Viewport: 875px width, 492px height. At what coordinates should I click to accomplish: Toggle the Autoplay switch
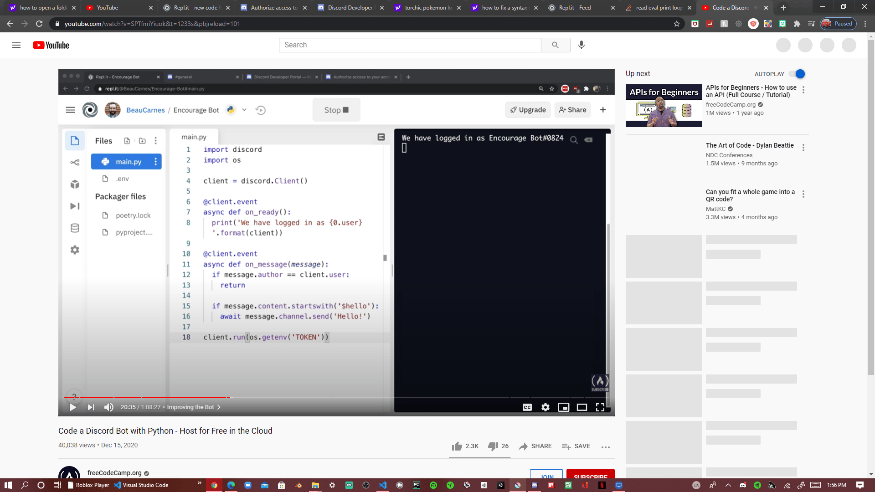[x=797, y=74]
